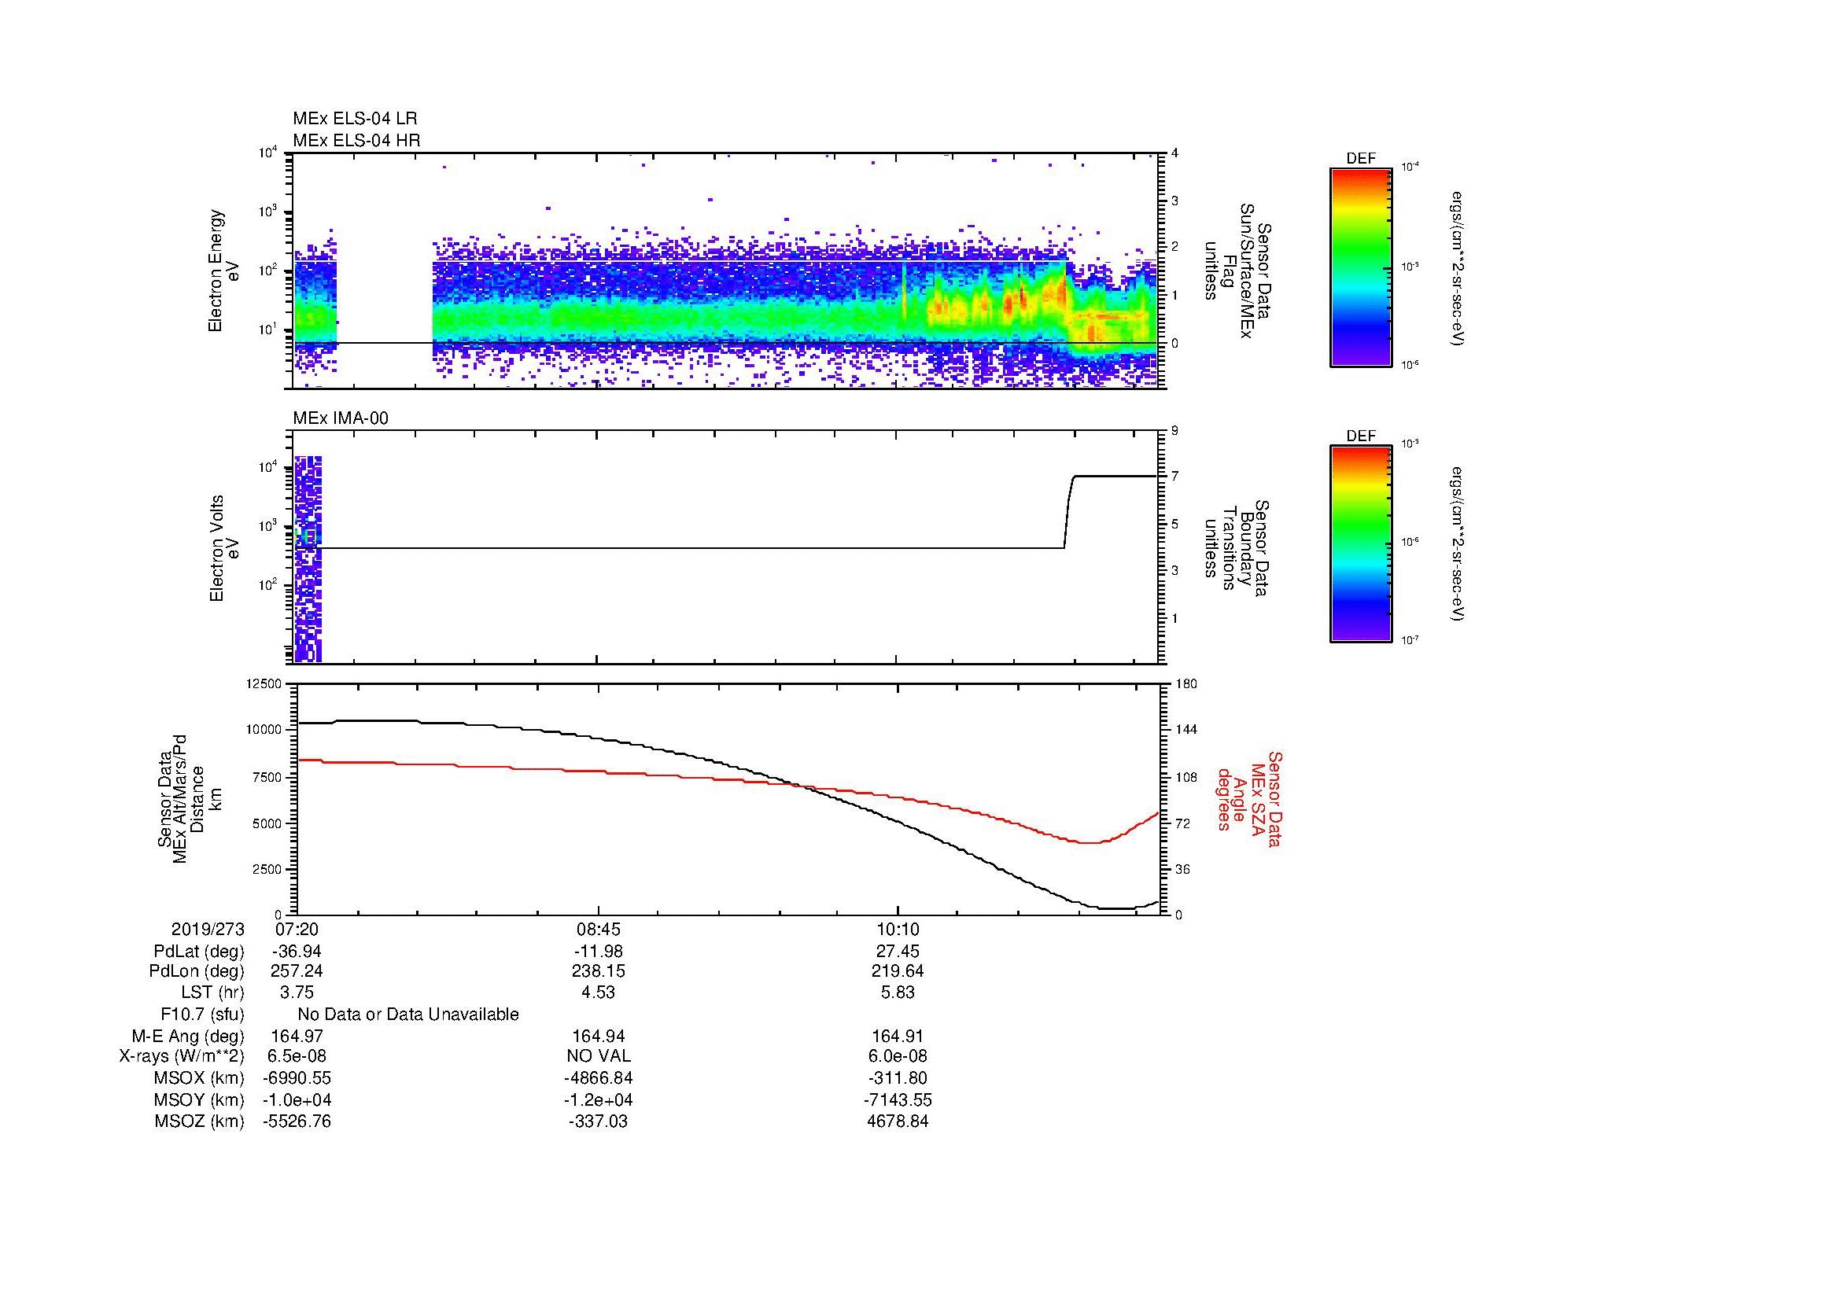Click the 'Boundary Transitions' right axis label

click(1237, 548)
